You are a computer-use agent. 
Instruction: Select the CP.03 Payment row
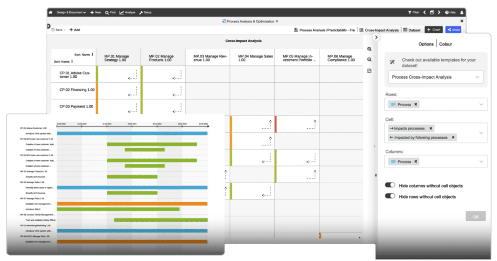[74, 106]
